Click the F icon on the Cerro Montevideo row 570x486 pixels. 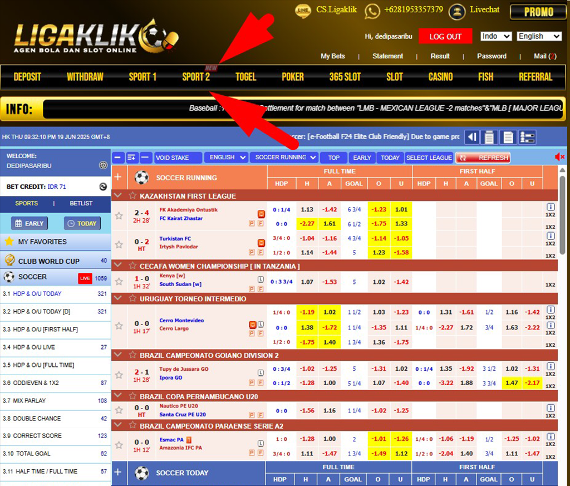261,333
